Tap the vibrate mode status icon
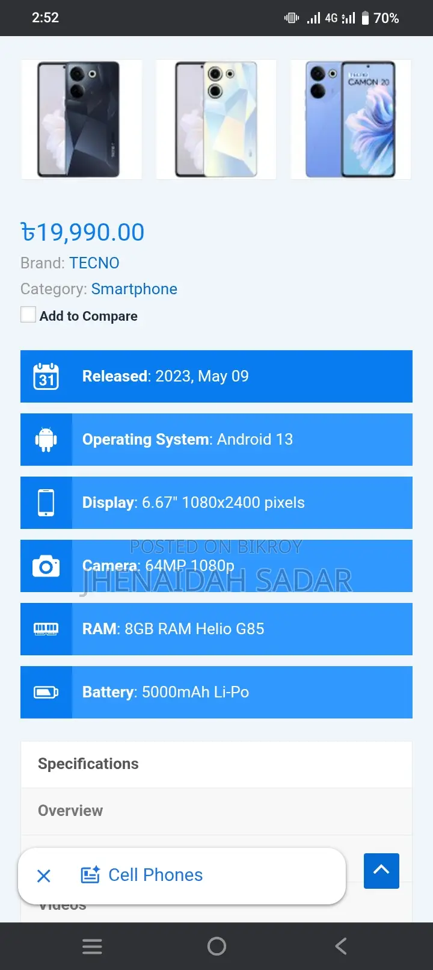 292,18
